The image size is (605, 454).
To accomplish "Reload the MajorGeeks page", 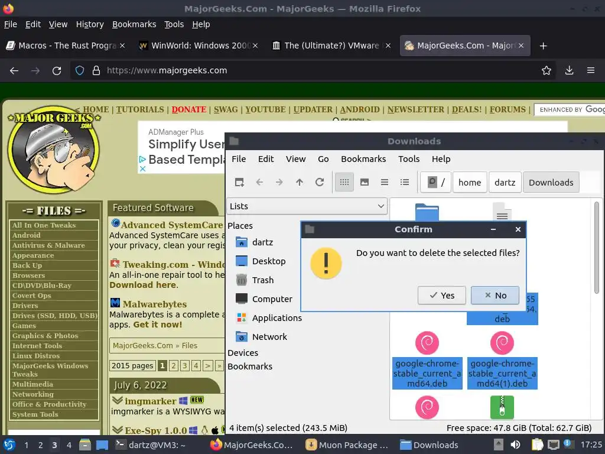I will pyautogui.click(x=57, y=71).
